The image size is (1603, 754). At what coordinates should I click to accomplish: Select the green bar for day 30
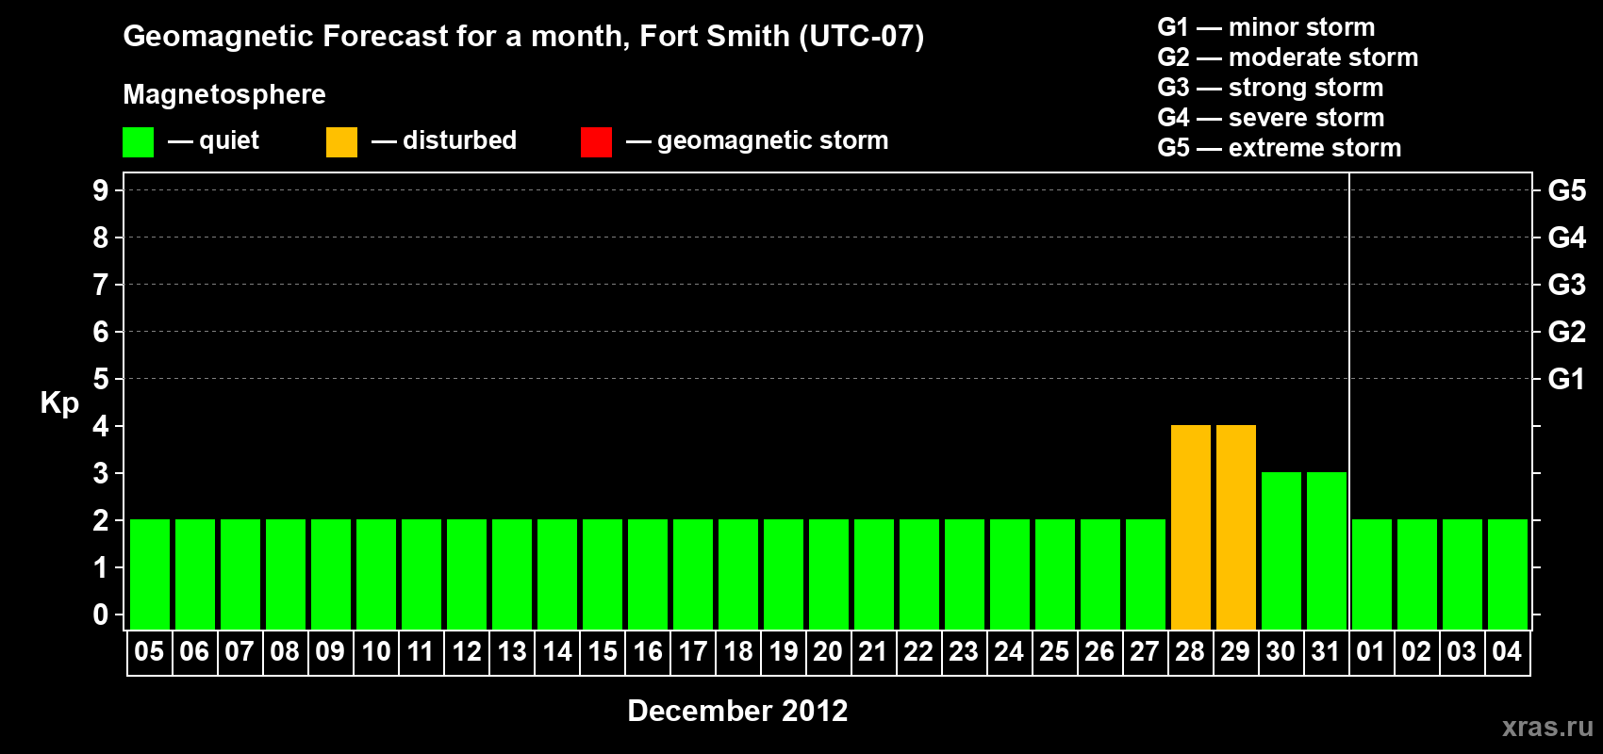[1281, 551]
